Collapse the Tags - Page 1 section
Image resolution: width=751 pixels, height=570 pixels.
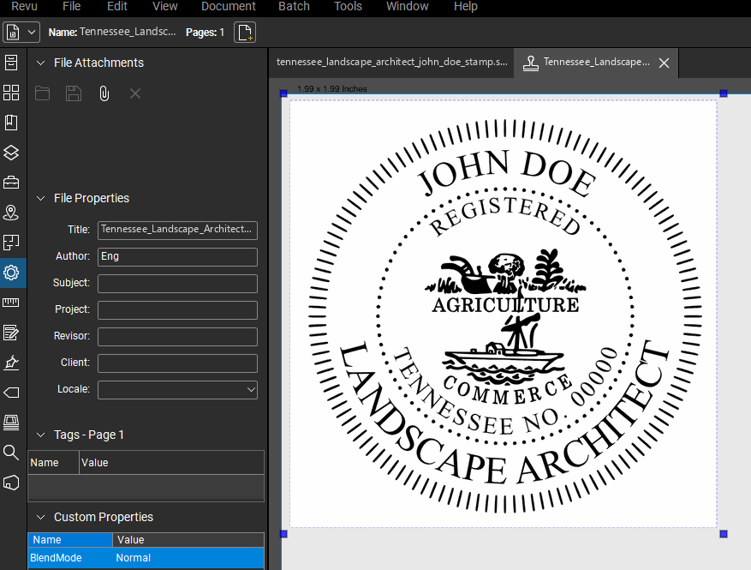(41, 435)
